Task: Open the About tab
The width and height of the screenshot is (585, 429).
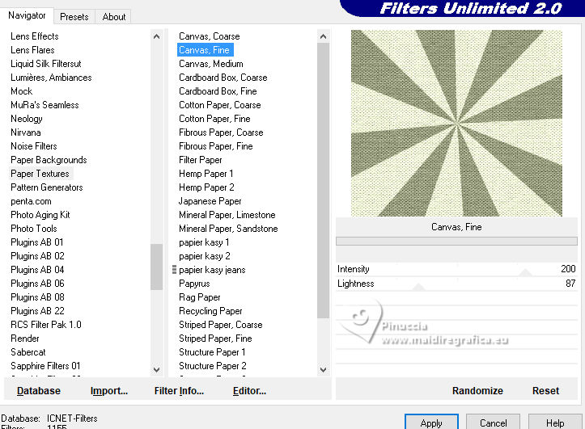Action: tap(114, 17)
